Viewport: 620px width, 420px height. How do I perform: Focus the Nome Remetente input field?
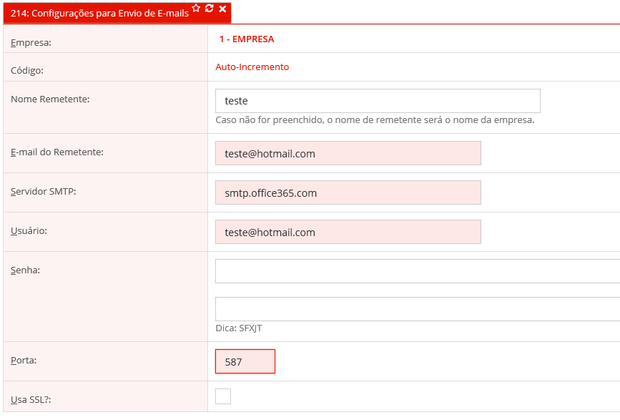[x=378, y=101]
